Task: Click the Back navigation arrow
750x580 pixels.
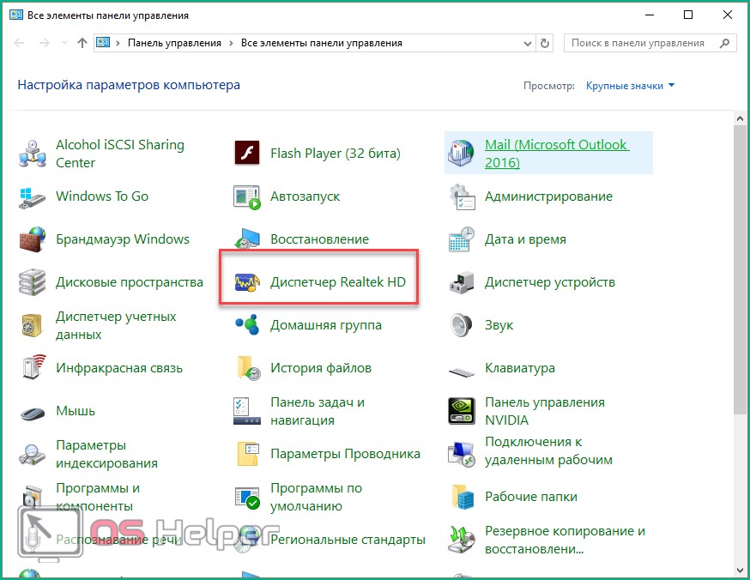Action: click(x=19, y=43)
